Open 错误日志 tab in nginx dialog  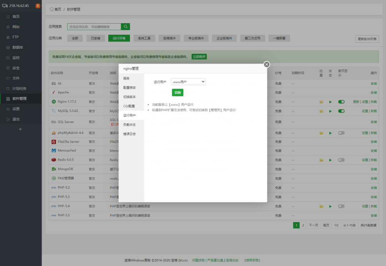129,134
